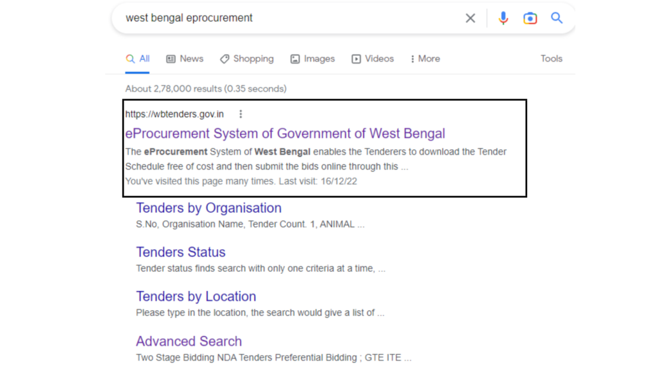Open the Tenders Status link
Screen dimensions: 659x370
[181, 252]
